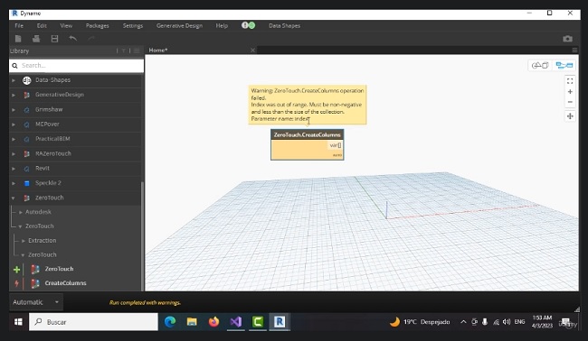The height and width of the screenshot is (341, 588).
Task: Click the pan mode icon
Action: (x=570, y=116)
